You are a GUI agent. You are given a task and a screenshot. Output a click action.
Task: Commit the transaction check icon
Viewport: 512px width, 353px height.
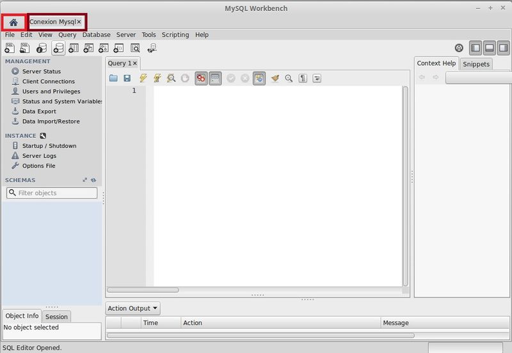pyautogui.click(x=231, y=78)
